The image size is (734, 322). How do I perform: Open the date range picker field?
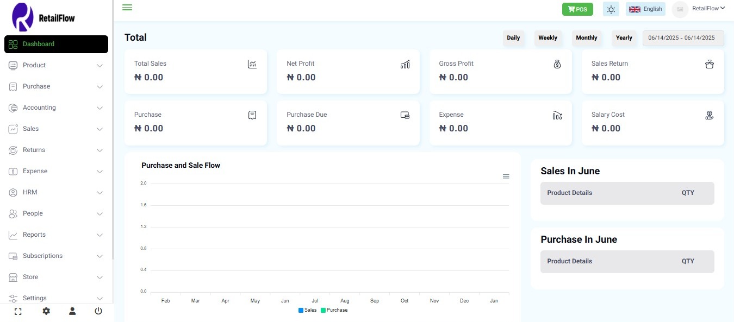[x=683, y=37]
